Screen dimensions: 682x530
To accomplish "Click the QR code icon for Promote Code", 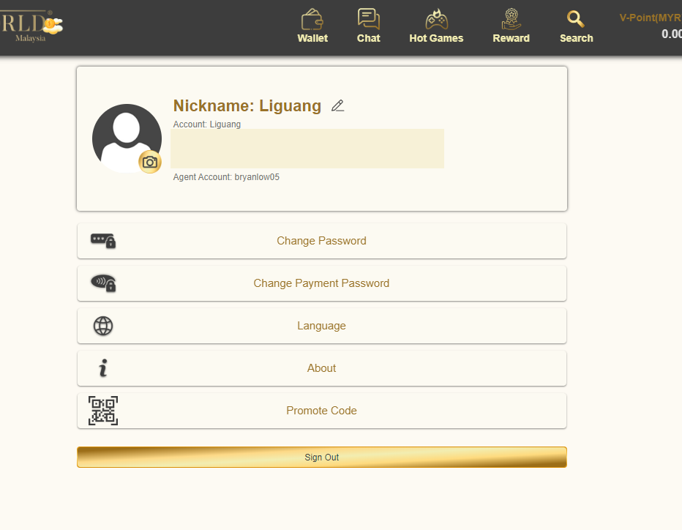I will point(103,411).
